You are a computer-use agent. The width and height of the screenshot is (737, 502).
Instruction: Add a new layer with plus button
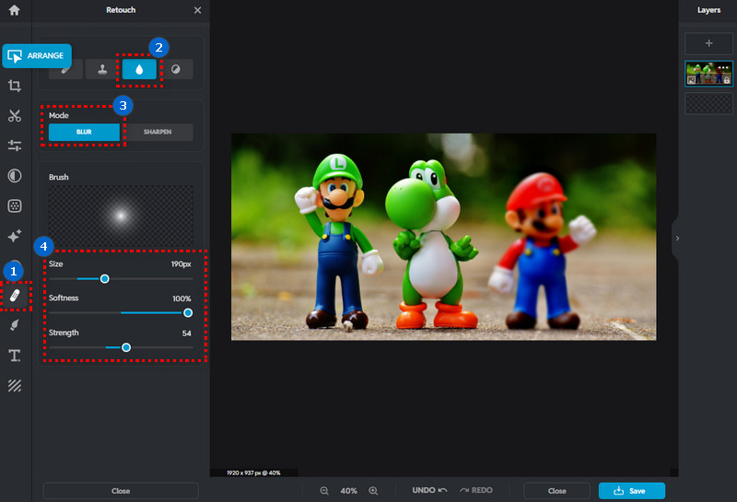(x=708, y=43)
